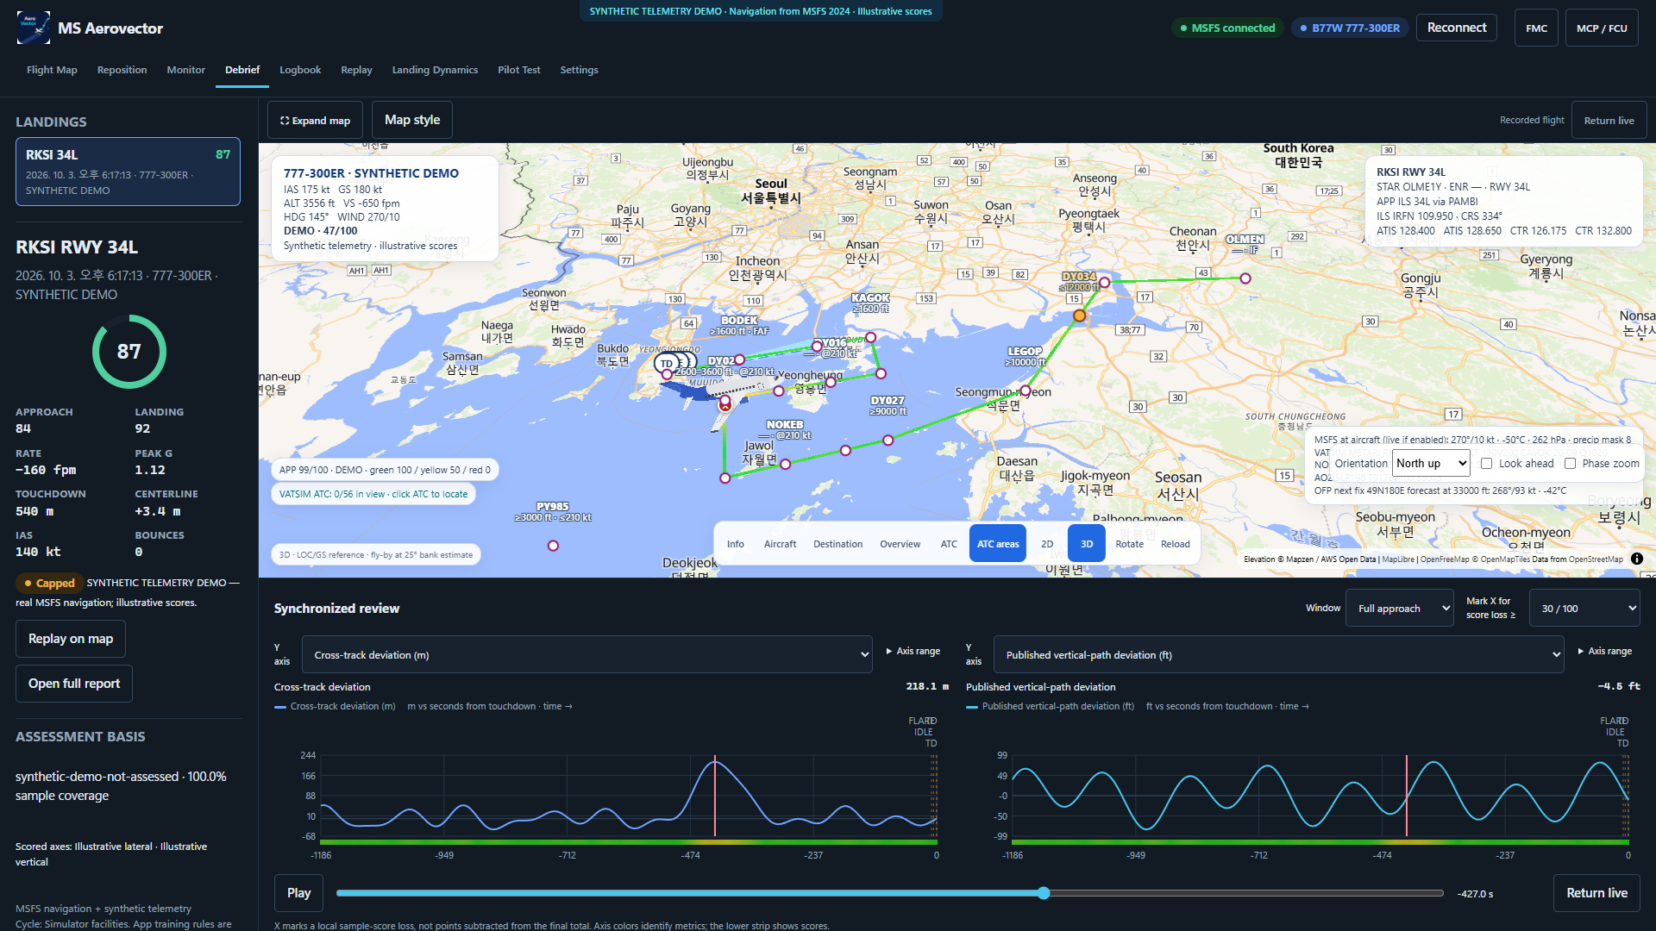Open the Orientation North up dropdown
This screenshot has width=1656, height=931.
click(x=1431, y=463)
